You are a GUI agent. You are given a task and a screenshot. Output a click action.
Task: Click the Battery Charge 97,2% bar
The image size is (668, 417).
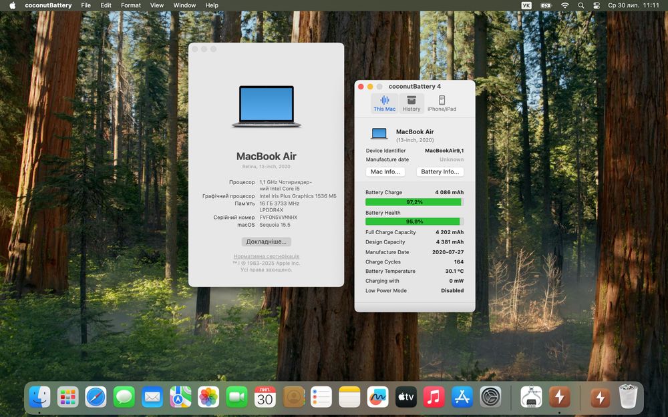click(x=415, y=201)
